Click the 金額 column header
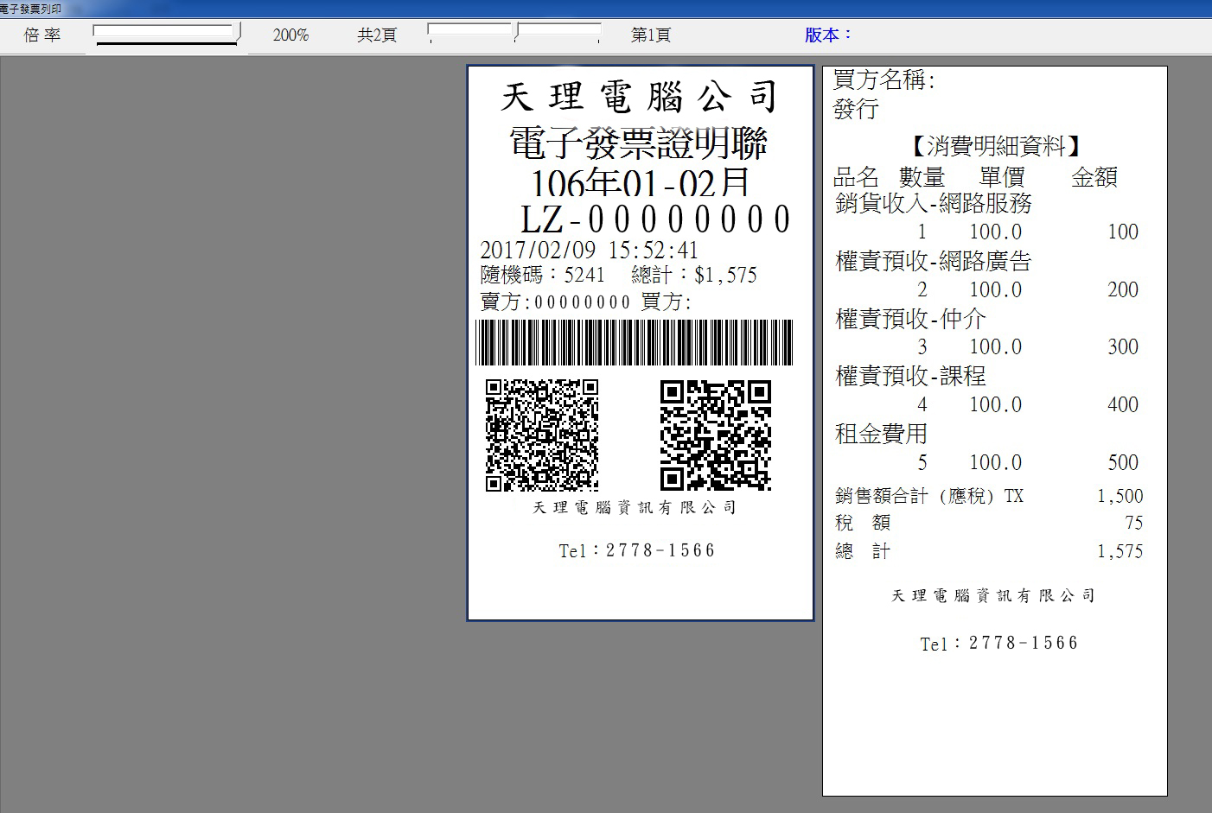Screen dimensions: 1212x813 tap(1094, 177)
